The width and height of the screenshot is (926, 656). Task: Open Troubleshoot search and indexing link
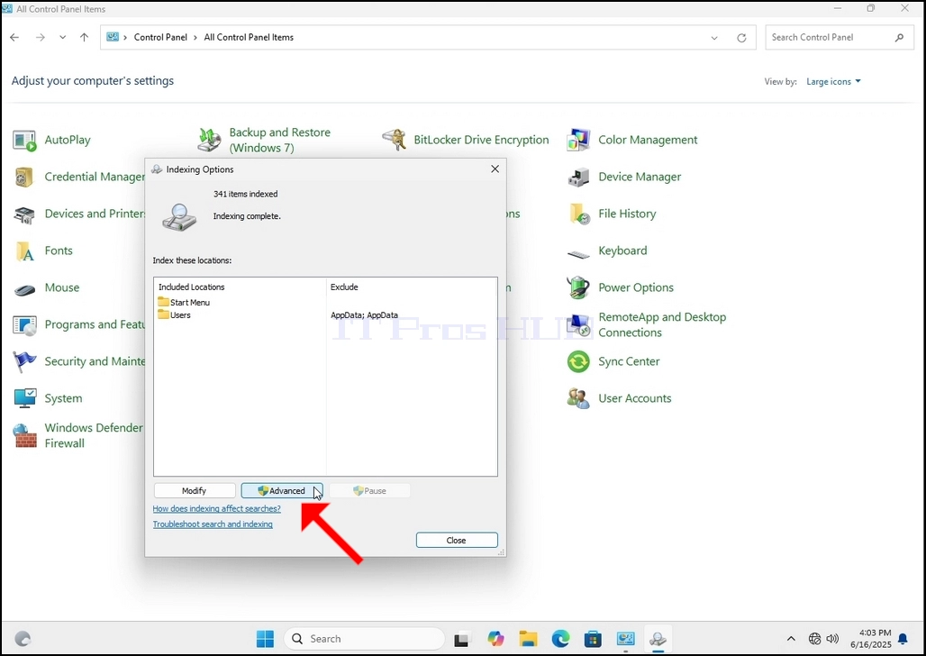click(213, 524)
